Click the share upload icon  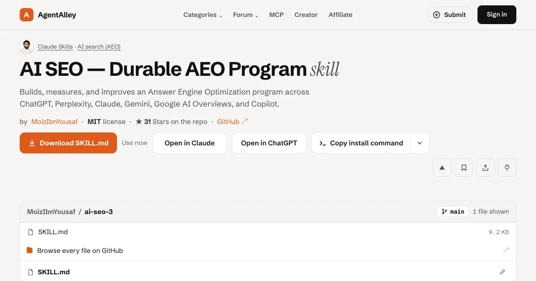pos(486,168)
